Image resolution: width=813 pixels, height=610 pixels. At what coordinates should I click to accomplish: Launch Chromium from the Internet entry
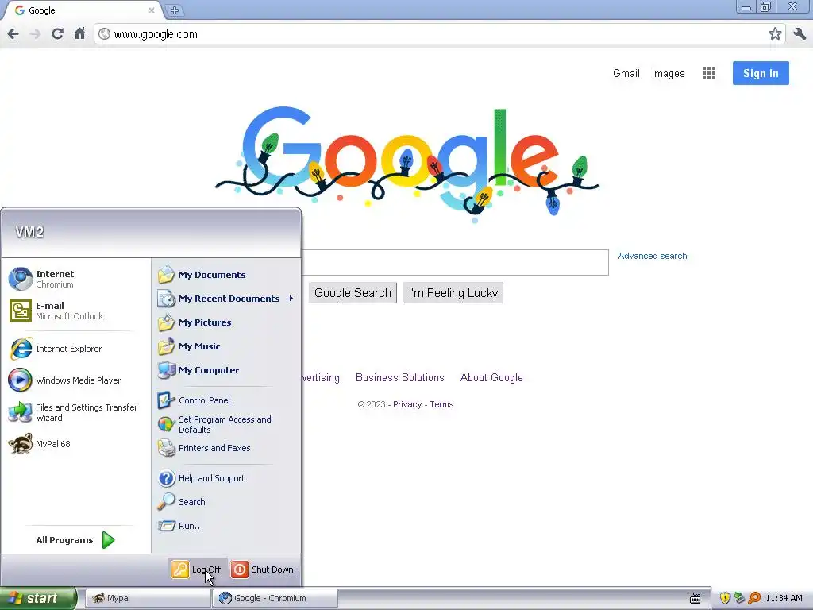click(x=75, y=279)
